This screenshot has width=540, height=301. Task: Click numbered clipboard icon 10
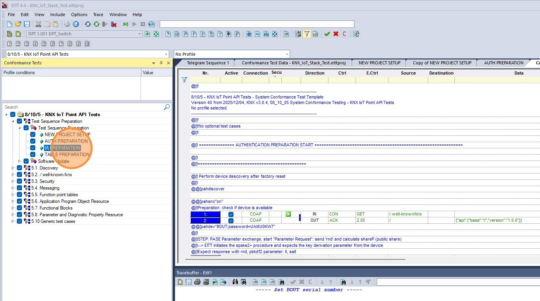point(87,44)
